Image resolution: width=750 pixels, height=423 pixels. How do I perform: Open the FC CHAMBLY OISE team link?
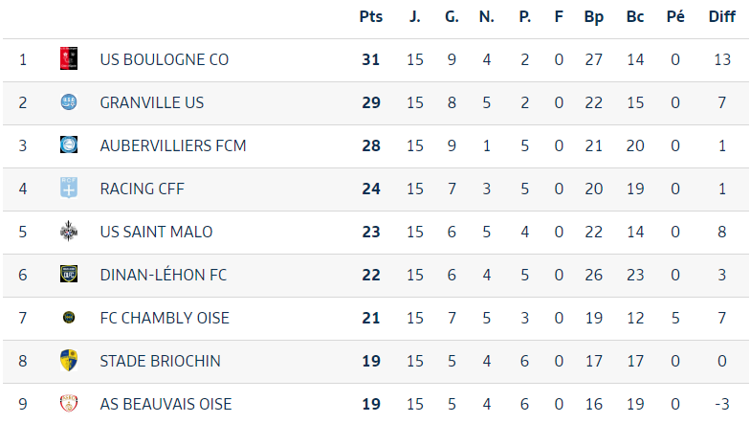(x=165, y=318)
